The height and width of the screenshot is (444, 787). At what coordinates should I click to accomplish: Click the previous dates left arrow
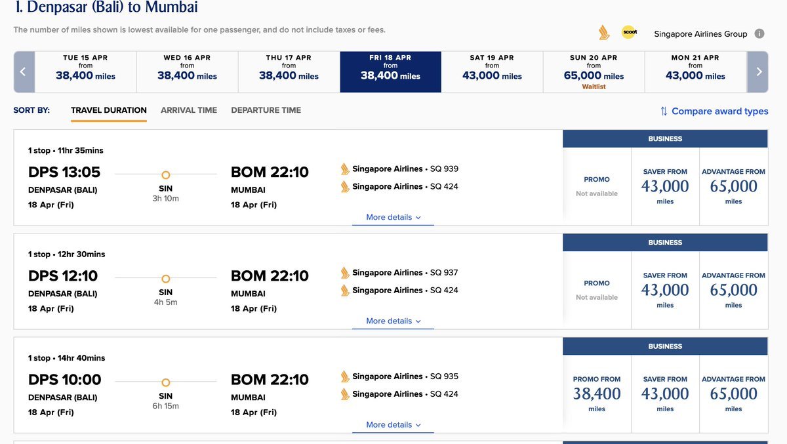(23, 72)
